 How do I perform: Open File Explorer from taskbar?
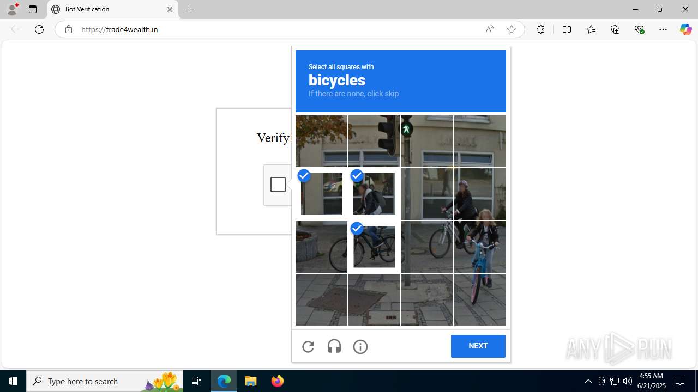(251, 381)
